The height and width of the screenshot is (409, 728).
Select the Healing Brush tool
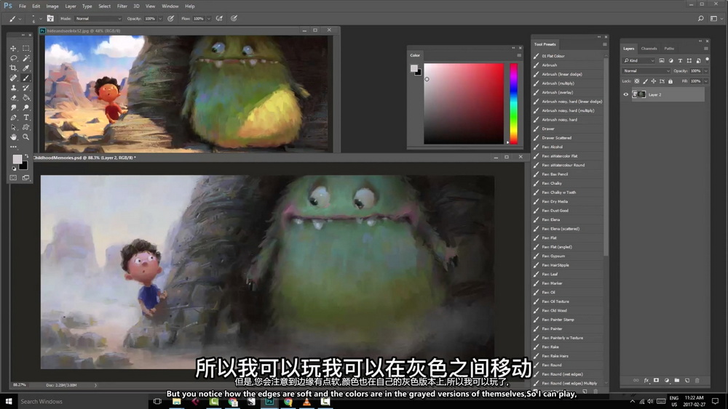point(13,78)
